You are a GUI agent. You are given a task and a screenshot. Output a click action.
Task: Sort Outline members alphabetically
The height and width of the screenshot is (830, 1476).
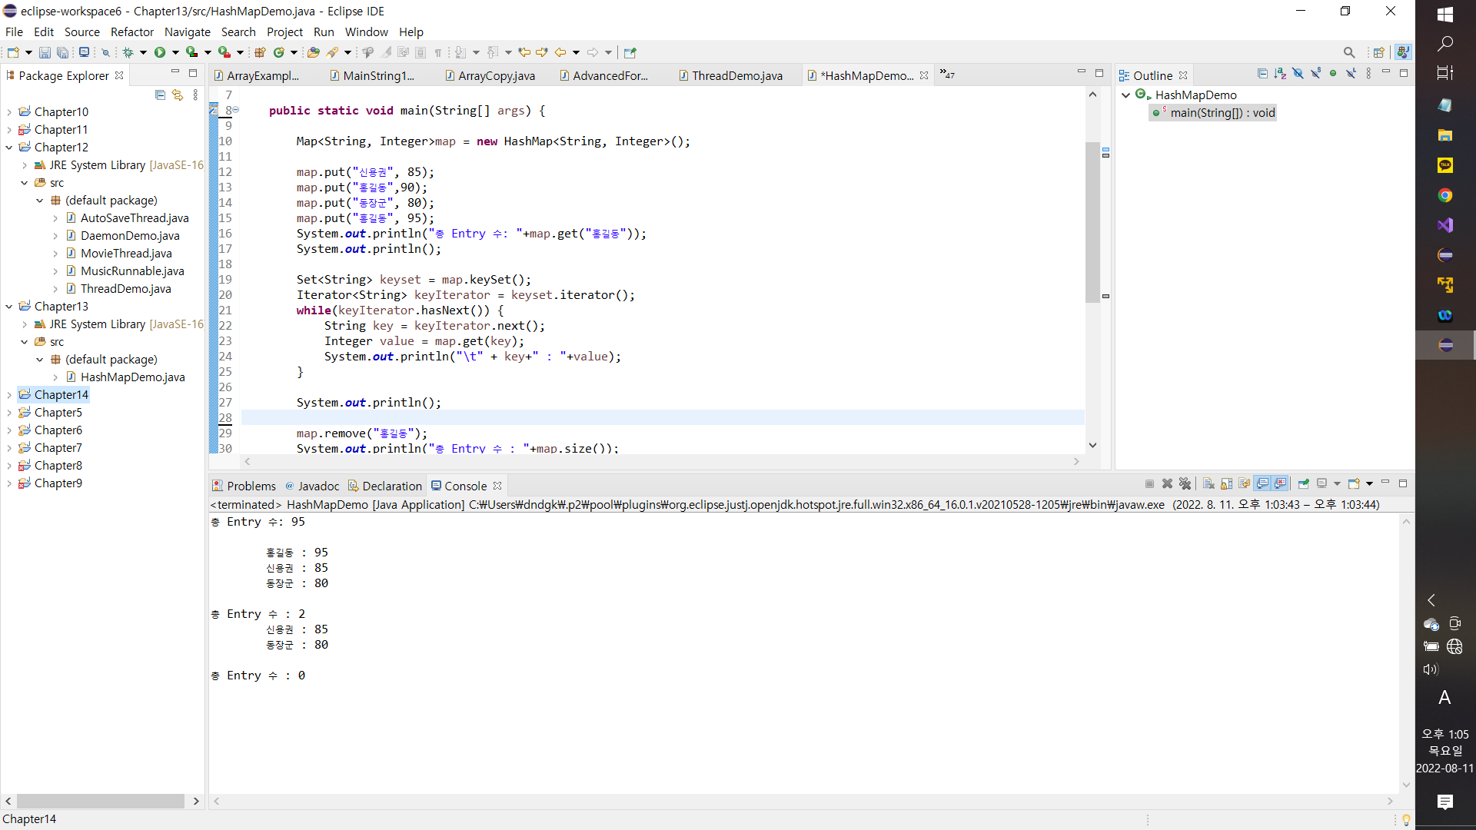click(x=1280, y=74)
